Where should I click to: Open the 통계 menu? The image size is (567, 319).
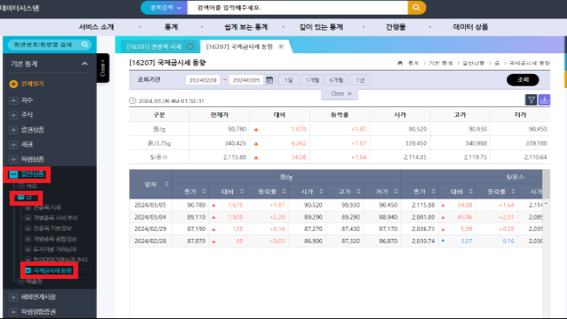click(171, 27)
